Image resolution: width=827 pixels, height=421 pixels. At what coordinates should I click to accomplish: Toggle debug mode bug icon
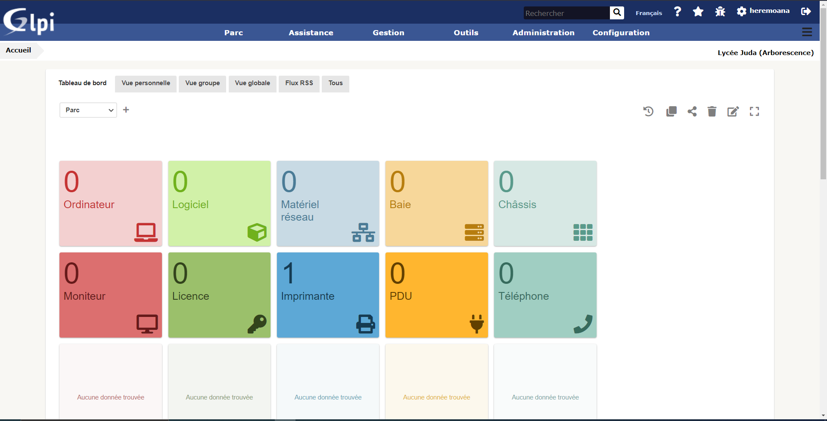(x=720, y=12)
